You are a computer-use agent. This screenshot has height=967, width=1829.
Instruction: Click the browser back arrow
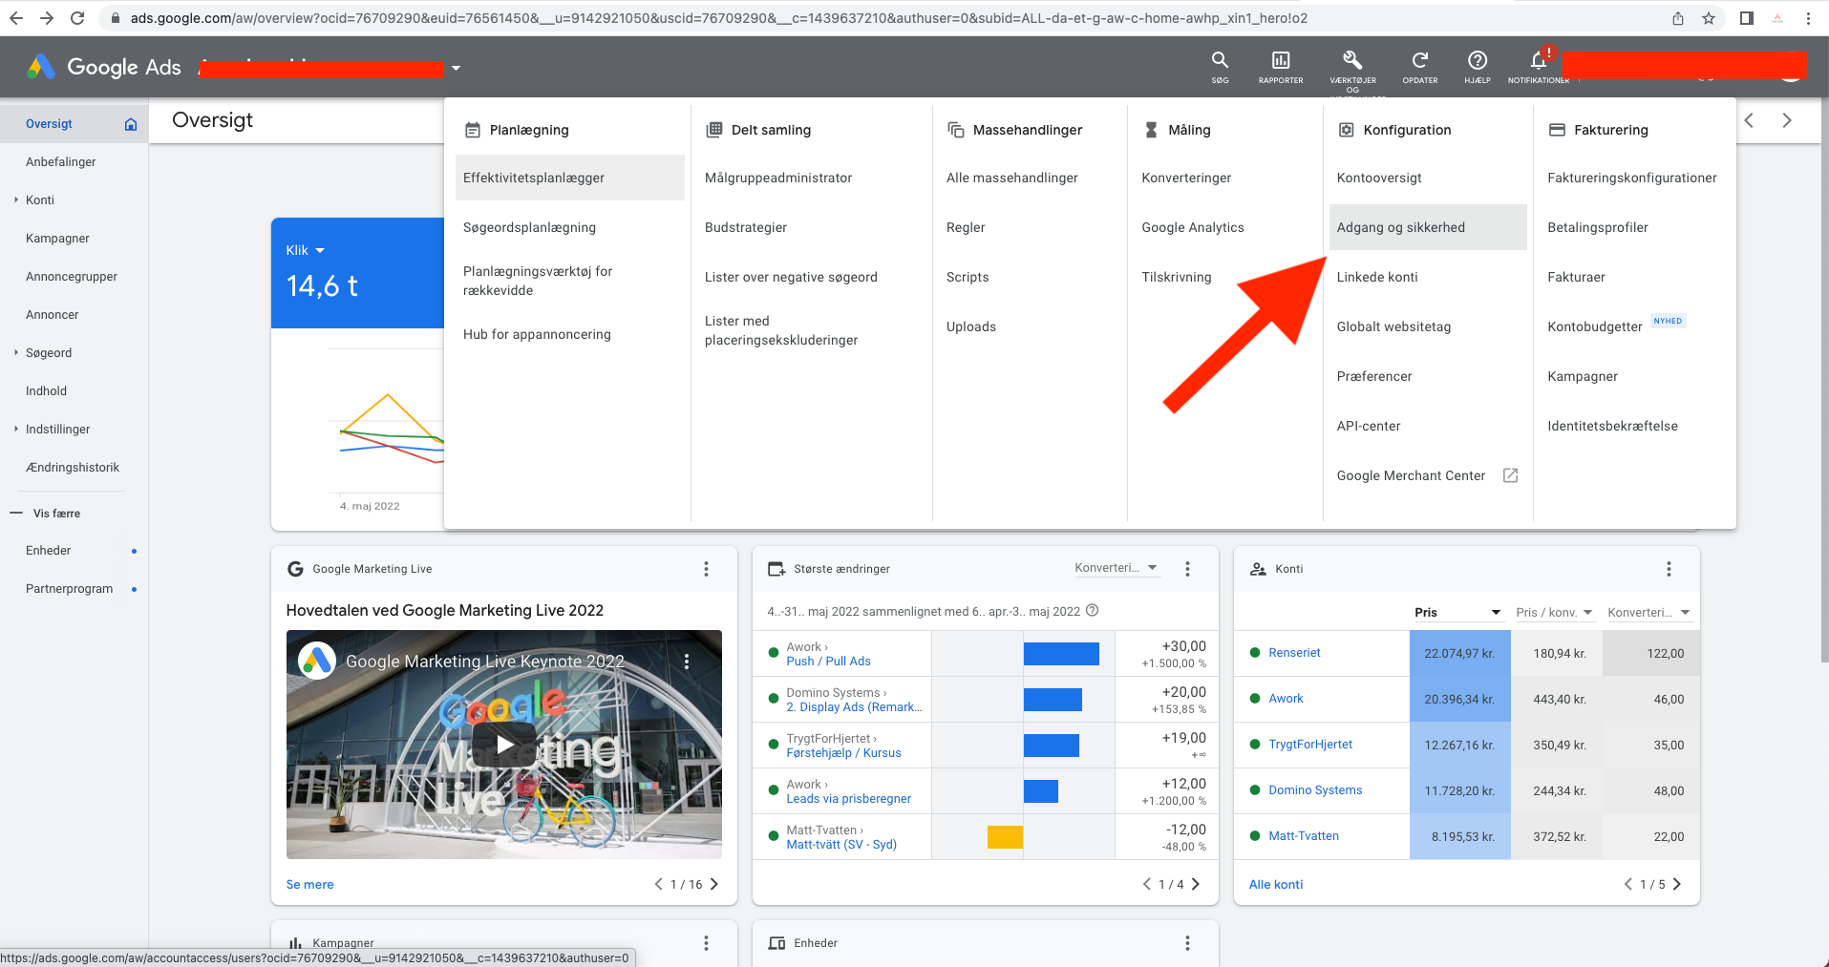click(x=16, y=18)
